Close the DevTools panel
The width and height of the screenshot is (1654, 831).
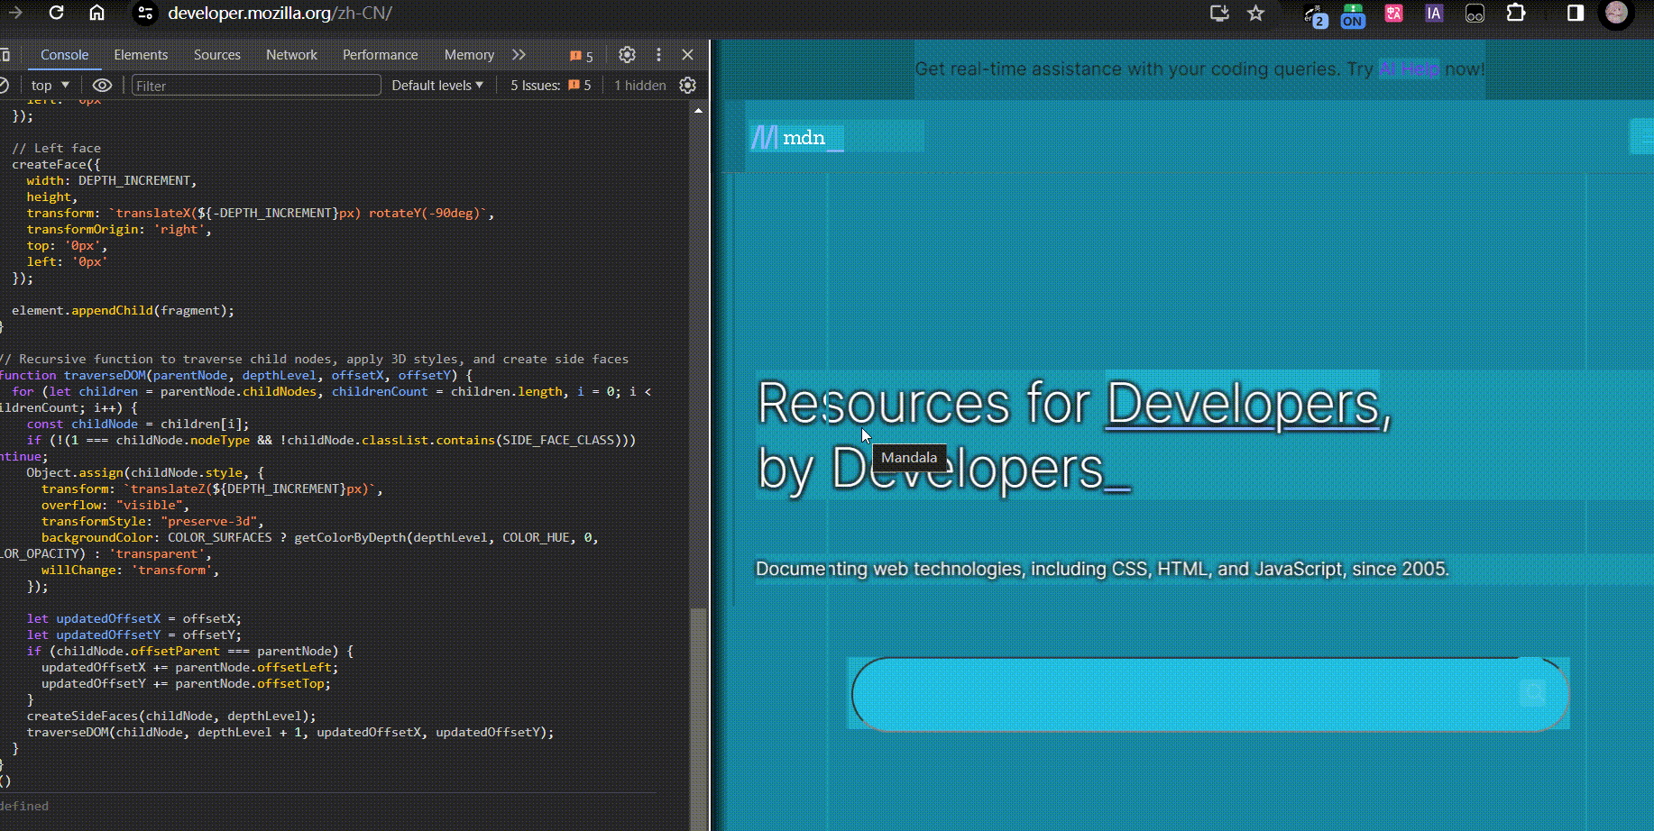tap(687, 55)
